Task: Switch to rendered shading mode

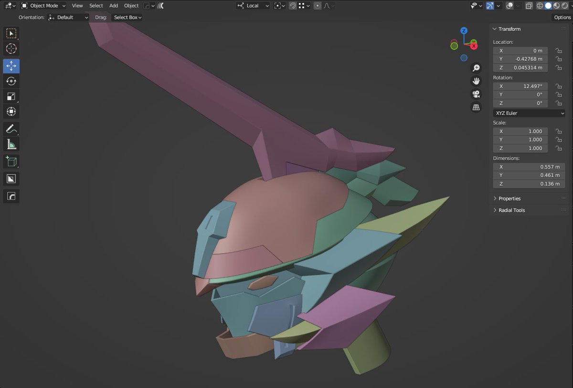Action: pos(564,6)
